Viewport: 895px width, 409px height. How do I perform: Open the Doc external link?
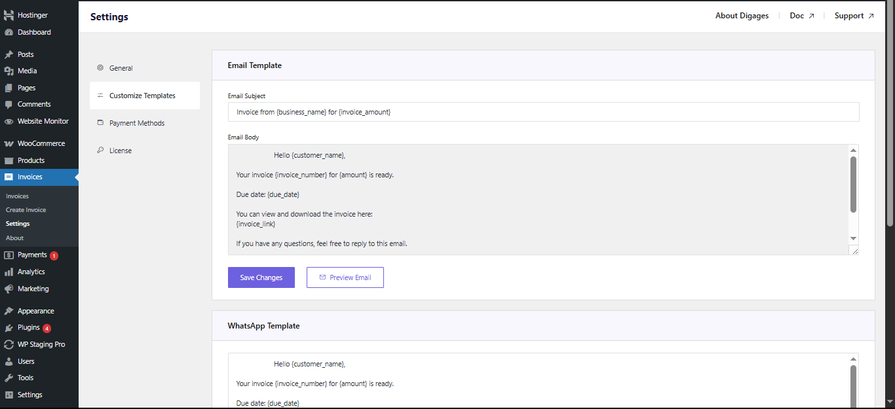[x=801, y=15]
